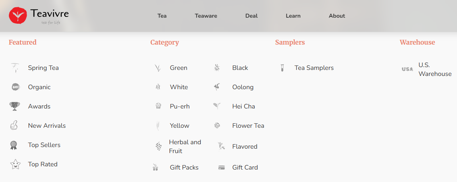The image size is (457, 182).
Task: Click the Tea Samplers test tube icon
Action: [282, 68]
